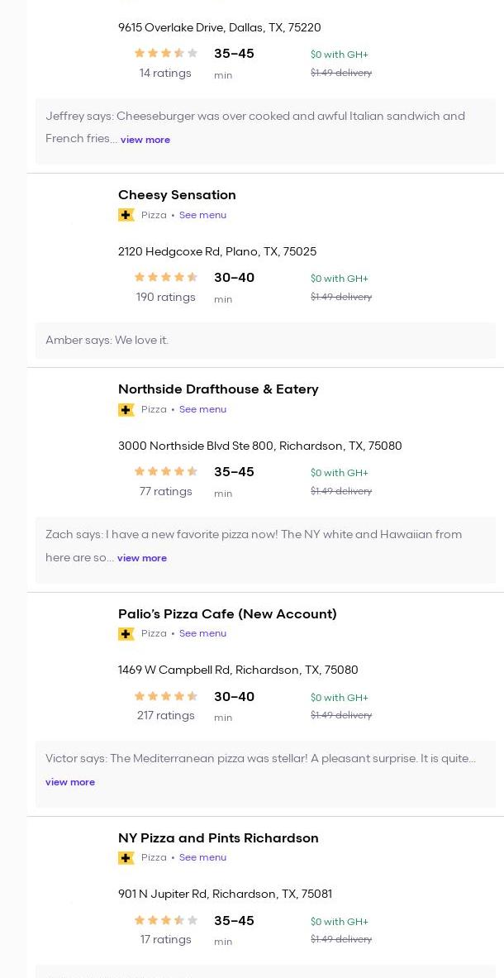
Task: Open See menu for NY Pizza and Pints Richardson
Action: (x=202, y=858)
